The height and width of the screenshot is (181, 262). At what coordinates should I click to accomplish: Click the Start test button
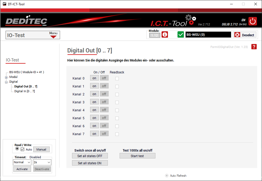(137, 156)
